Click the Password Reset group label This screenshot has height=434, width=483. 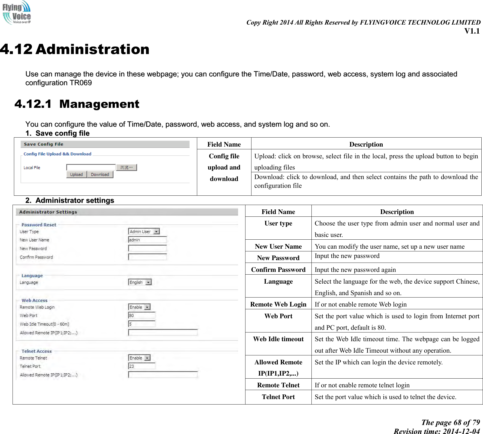point(39,225)
